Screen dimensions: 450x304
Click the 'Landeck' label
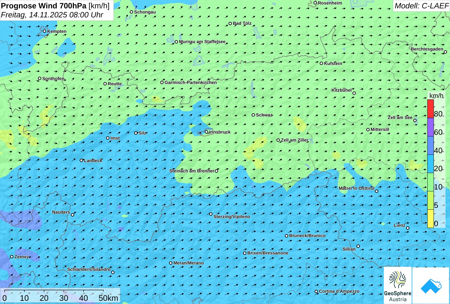pos(93,161)
